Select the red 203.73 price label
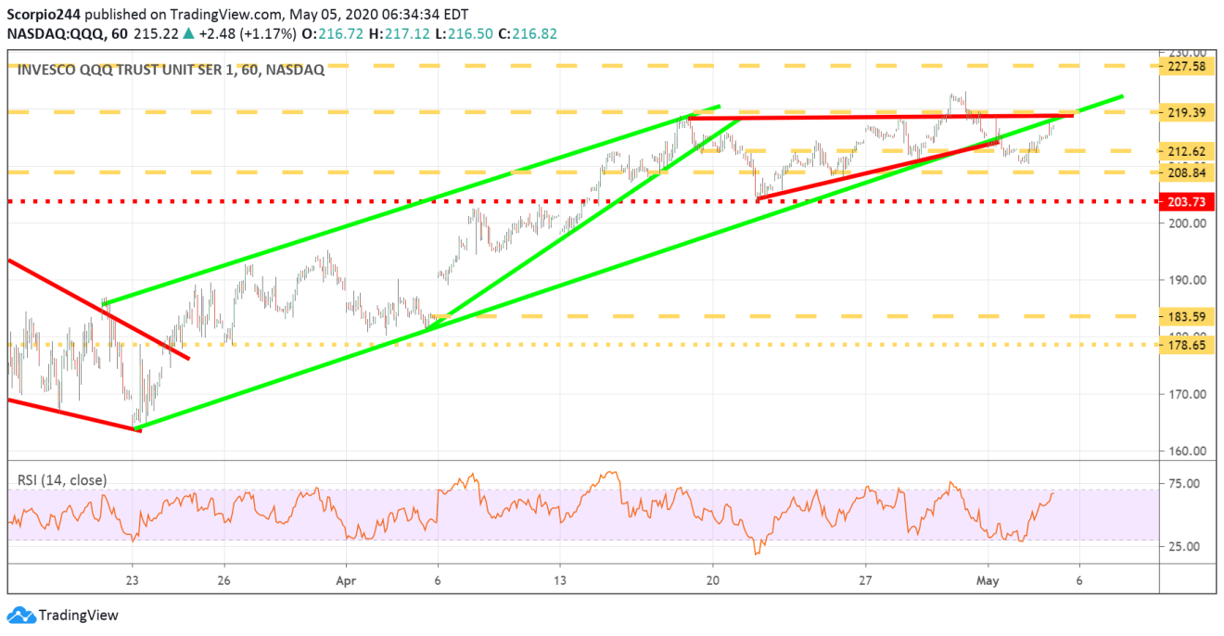 [x=1188, y=201]
